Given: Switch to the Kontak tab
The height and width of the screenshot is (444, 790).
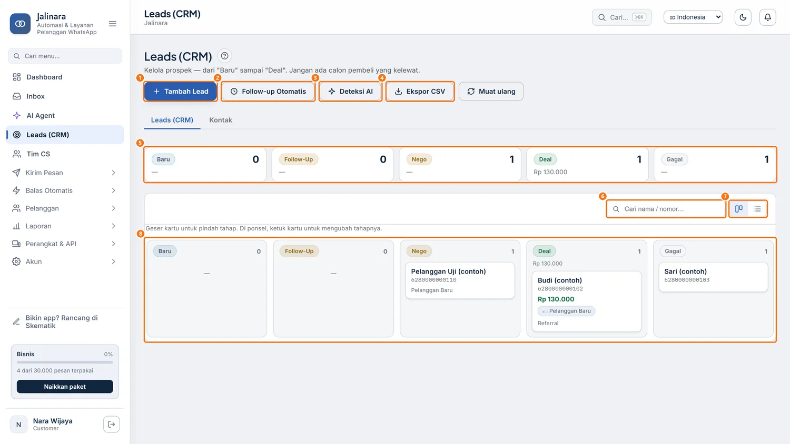Looking at the screenshot, I should pos(221,120).
